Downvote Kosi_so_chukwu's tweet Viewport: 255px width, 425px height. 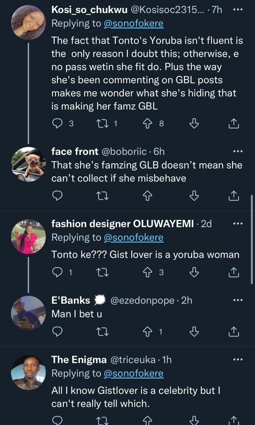pos(194,124)
